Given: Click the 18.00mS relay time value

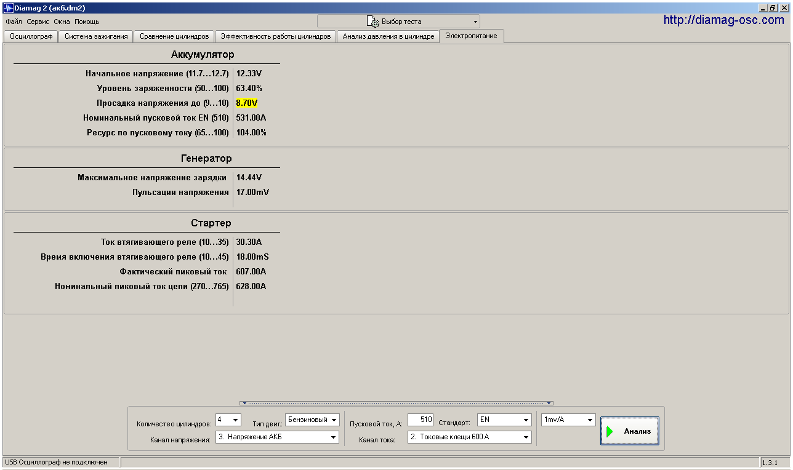Looking at the screenshot, I should click(x=252, y=257).
